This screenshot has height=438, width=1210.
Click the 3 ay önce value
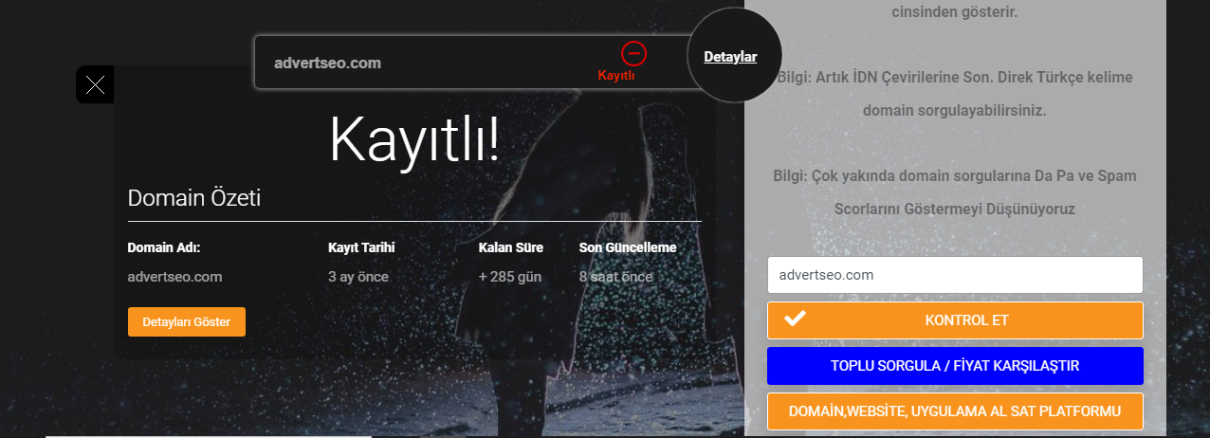coord(358,277)
